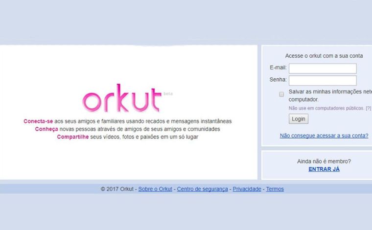Click the 'Acesse o orkut com a sua conta' heading
The width and height of the screenshot is (372, 230).
pos(324,56)
